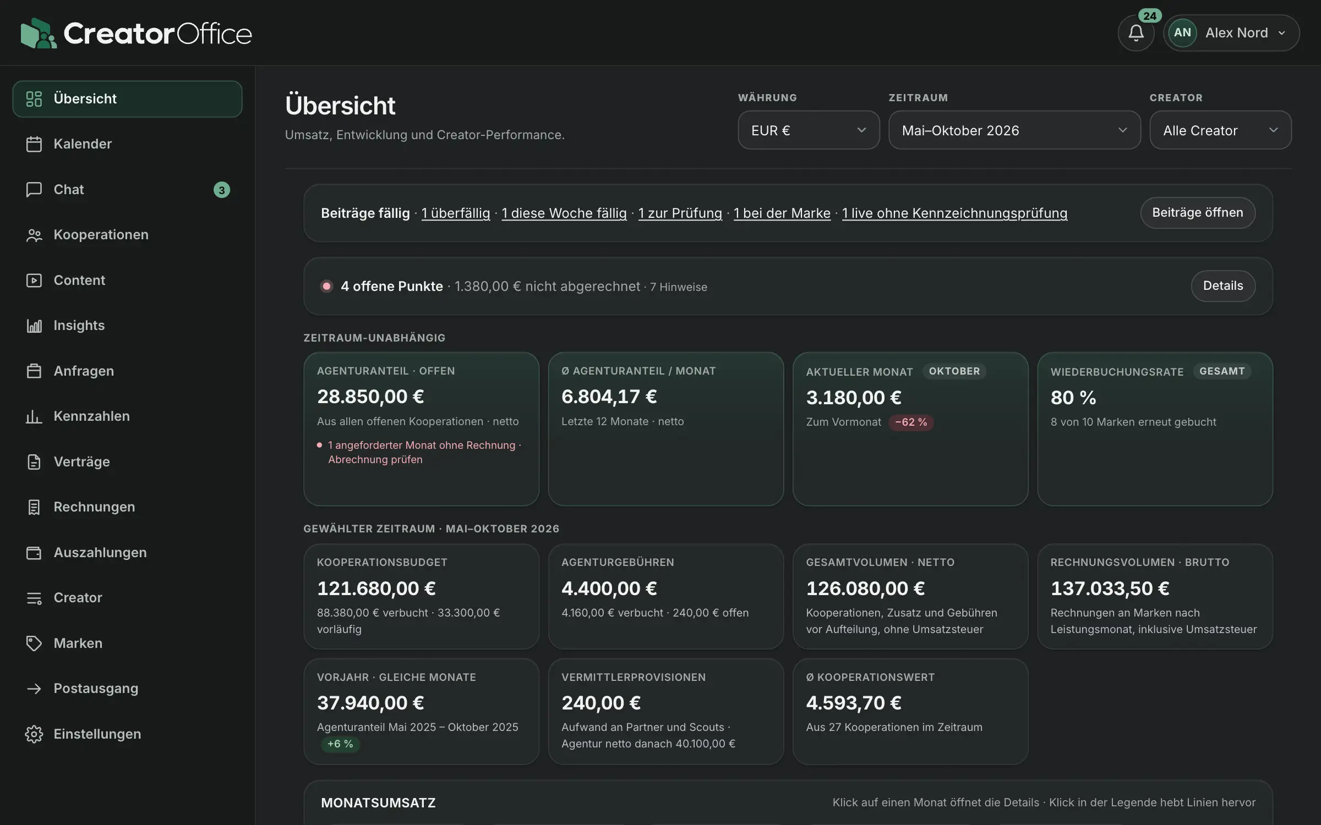Open the notifications bell
Viewport: 1321px width, 825px height.
tap(1136, 33)
